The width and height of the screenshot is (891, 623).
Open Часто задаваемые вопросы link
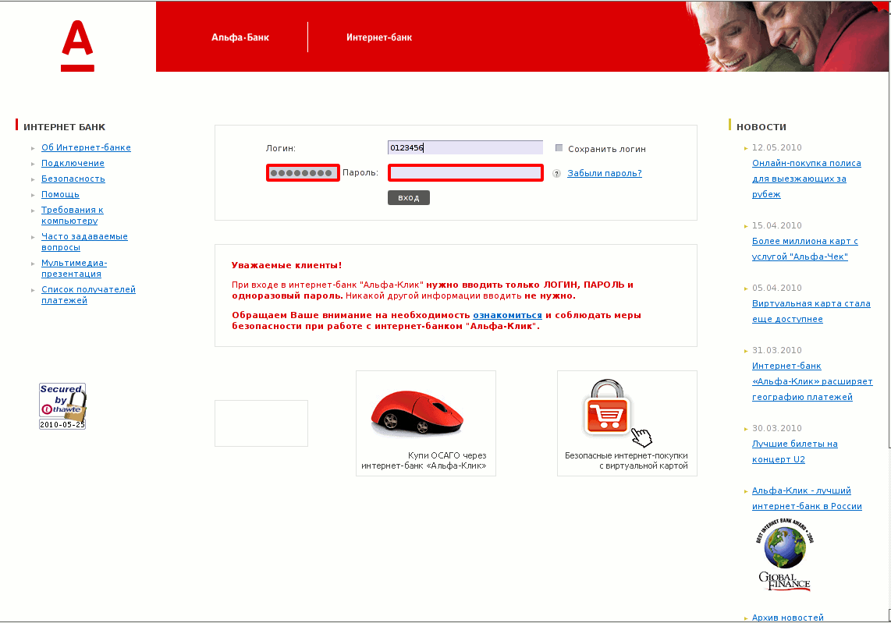tap(84, 242)
